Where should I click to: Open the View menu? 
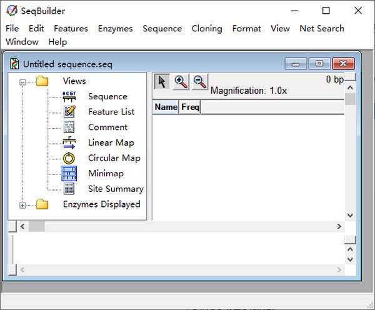tap(280, 29)
